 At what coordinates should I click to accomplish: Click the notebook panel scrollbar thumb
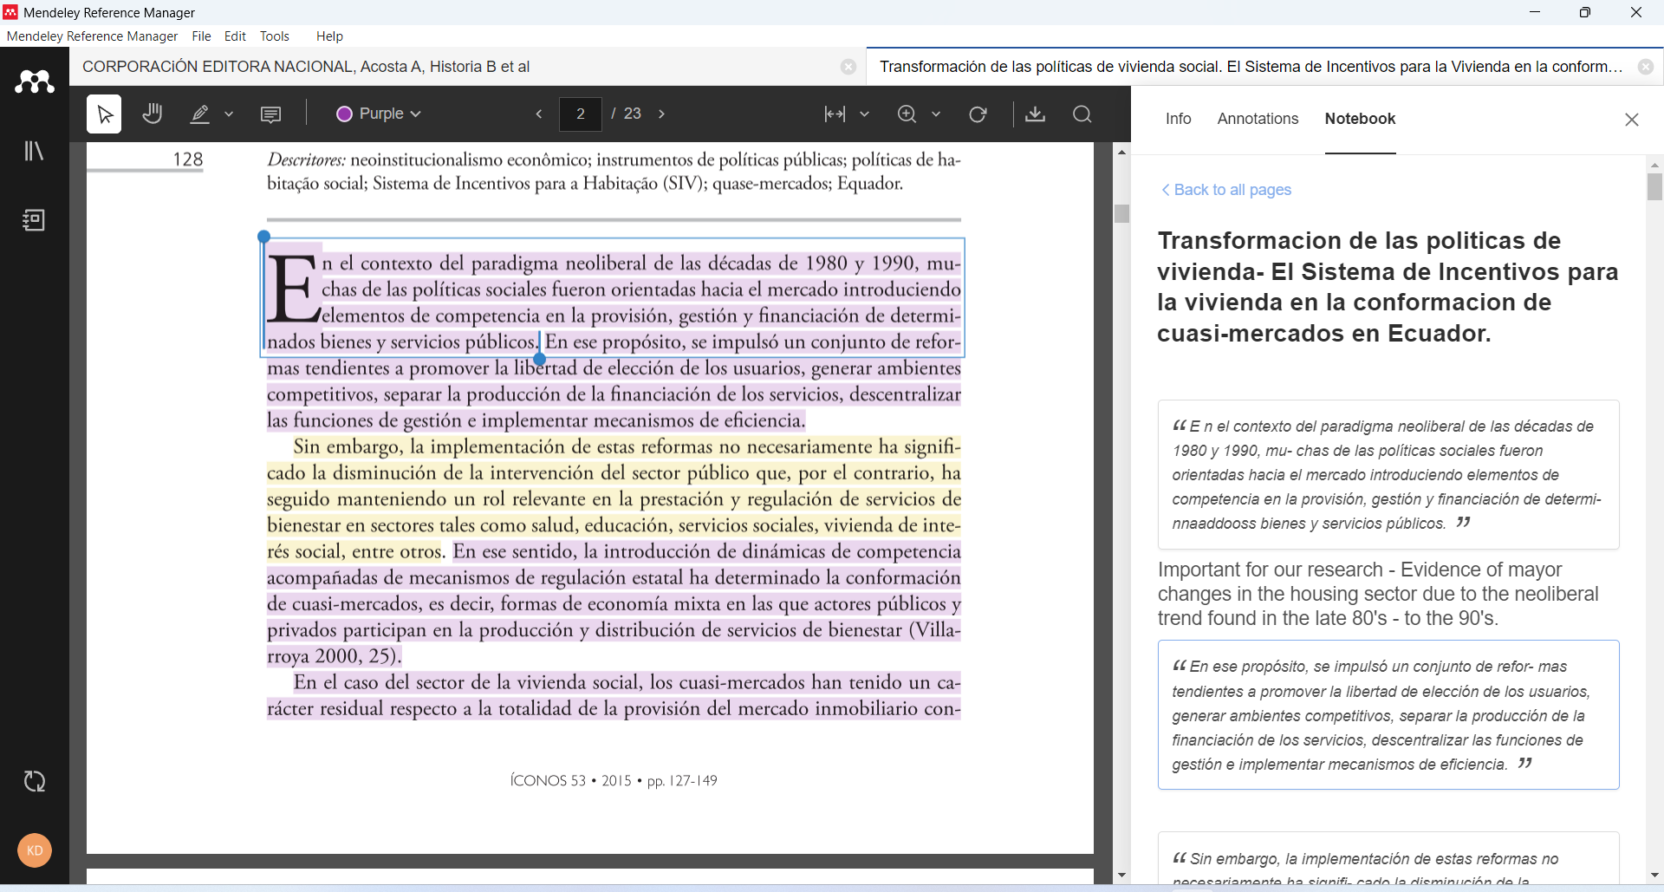[1654, 186]
